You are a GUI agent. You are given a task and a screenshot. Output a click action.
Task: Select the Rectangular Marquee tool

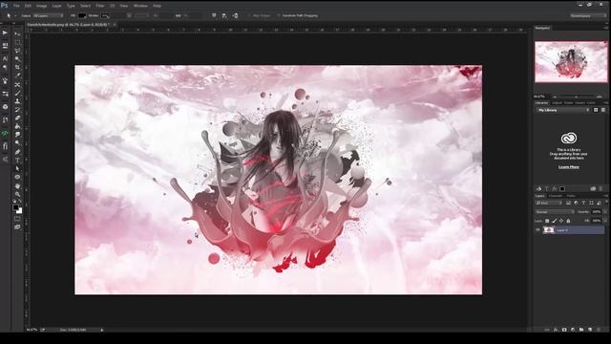pyautogui.click(x=17, y=42)
